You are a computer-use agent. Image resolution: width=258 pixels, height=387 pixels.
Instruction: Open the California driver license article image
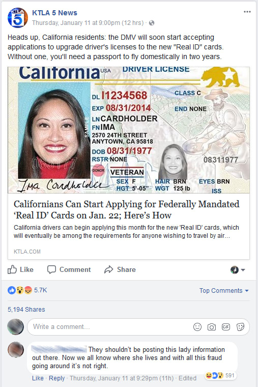pos(129,130)
